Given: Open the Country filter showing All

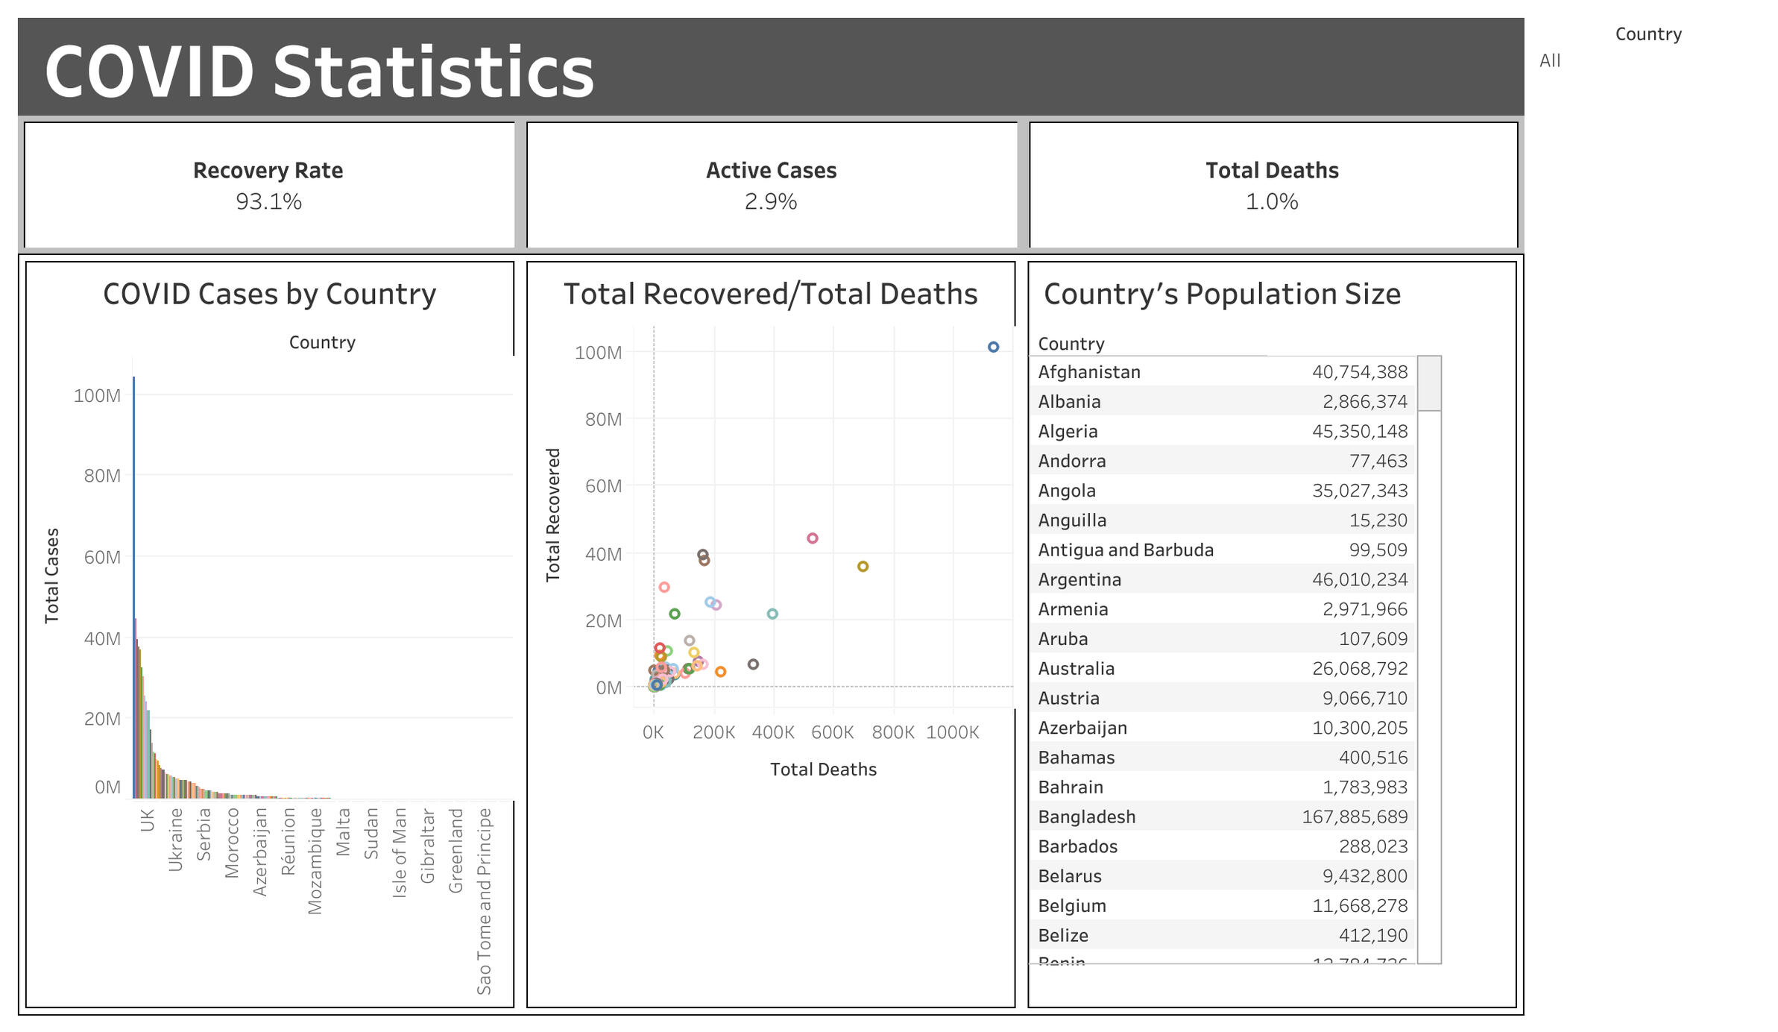Looking at the screenshot, I should [1550, 60].
